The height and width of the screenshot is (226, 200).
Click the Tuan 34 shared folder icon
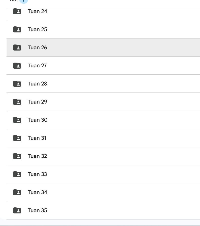[17, 192]
